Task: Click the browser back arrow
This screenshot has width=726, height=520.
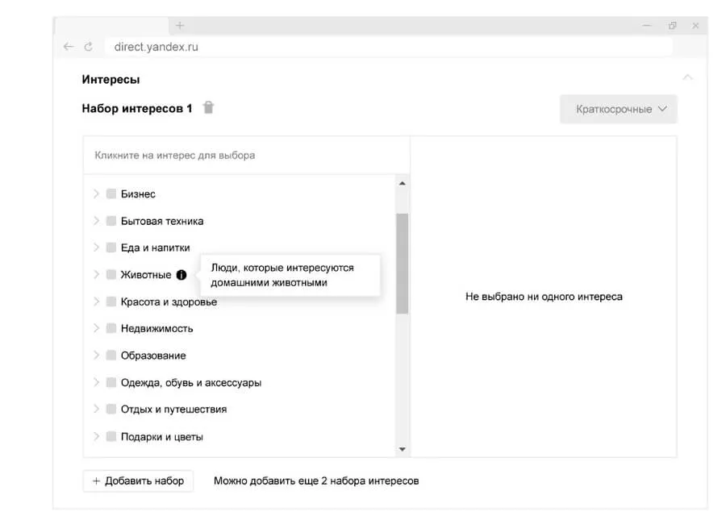Action: tap(69, 47)
